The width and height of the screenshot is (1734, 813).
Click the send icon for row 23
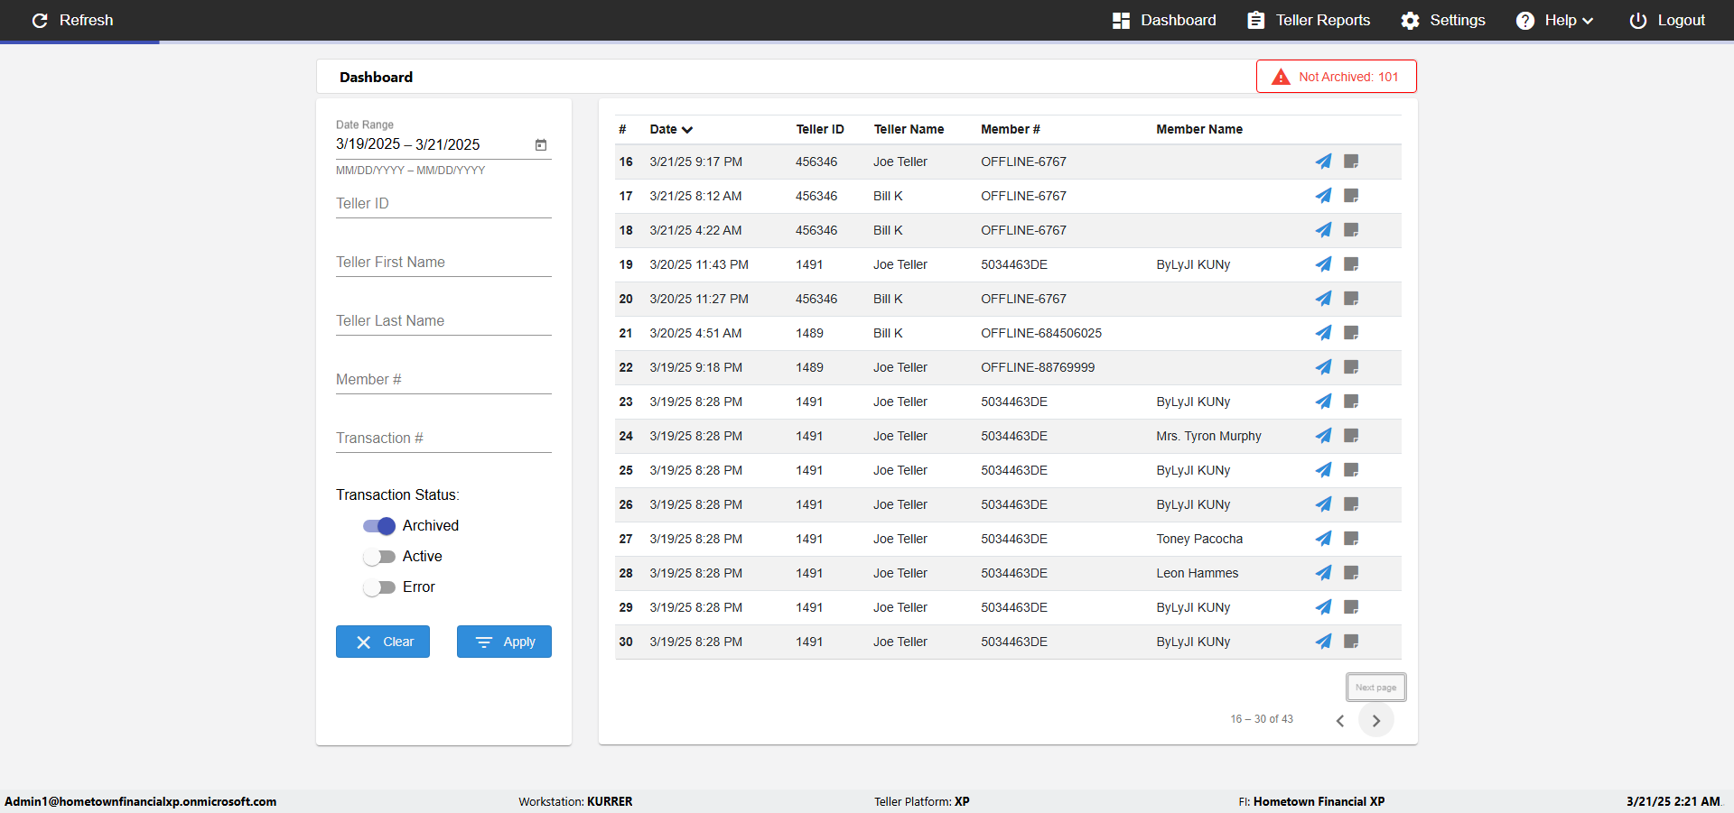pyautogui.click(x=1323, y=402)
